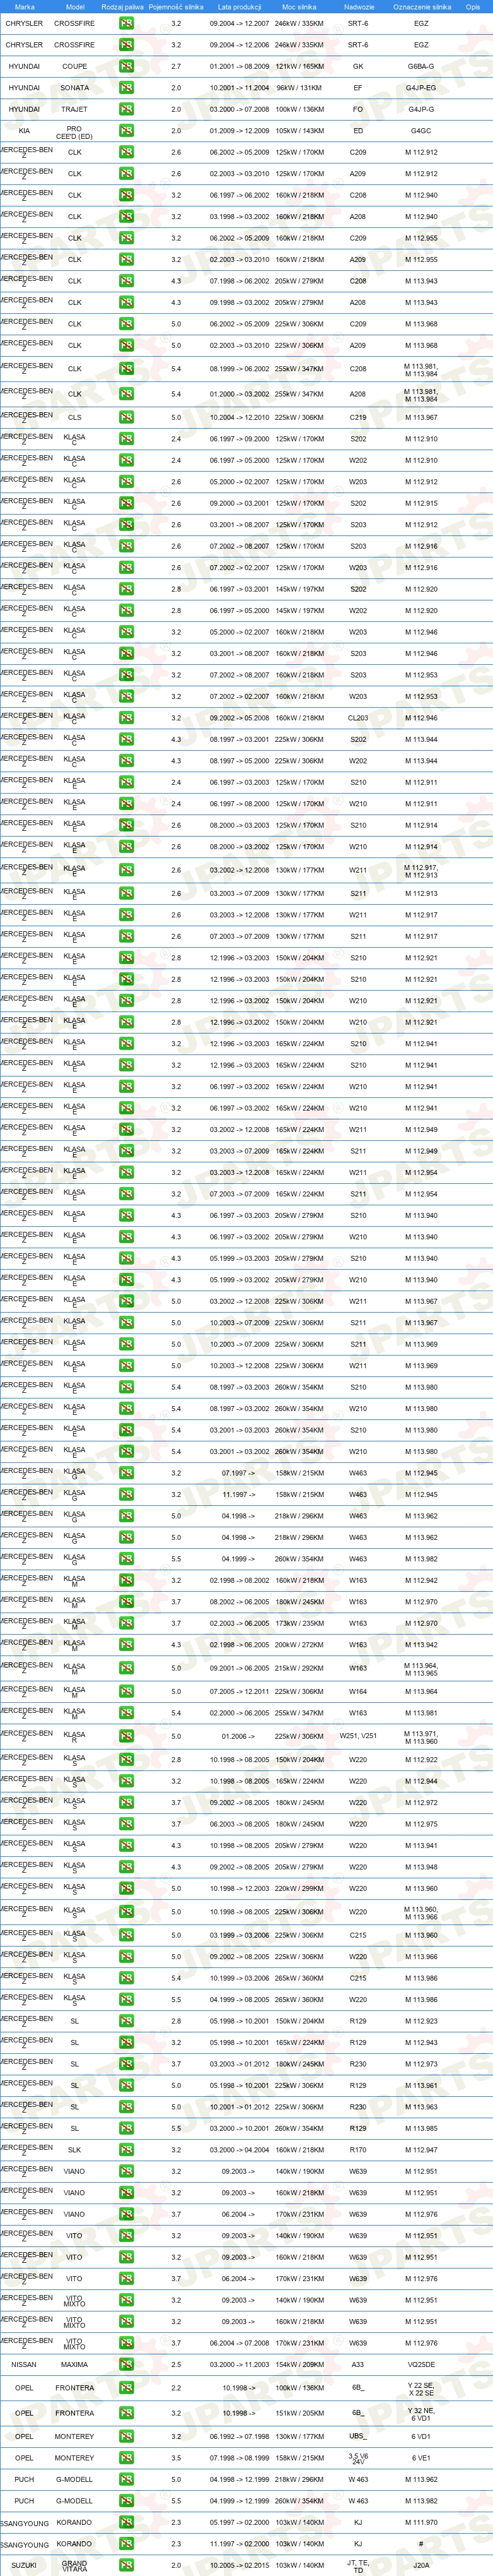The width and height of the screenshot is (493, 2576).
Task: Click fuel icon in Opel Frontera 3.2 row
Action: (125, 2413)
